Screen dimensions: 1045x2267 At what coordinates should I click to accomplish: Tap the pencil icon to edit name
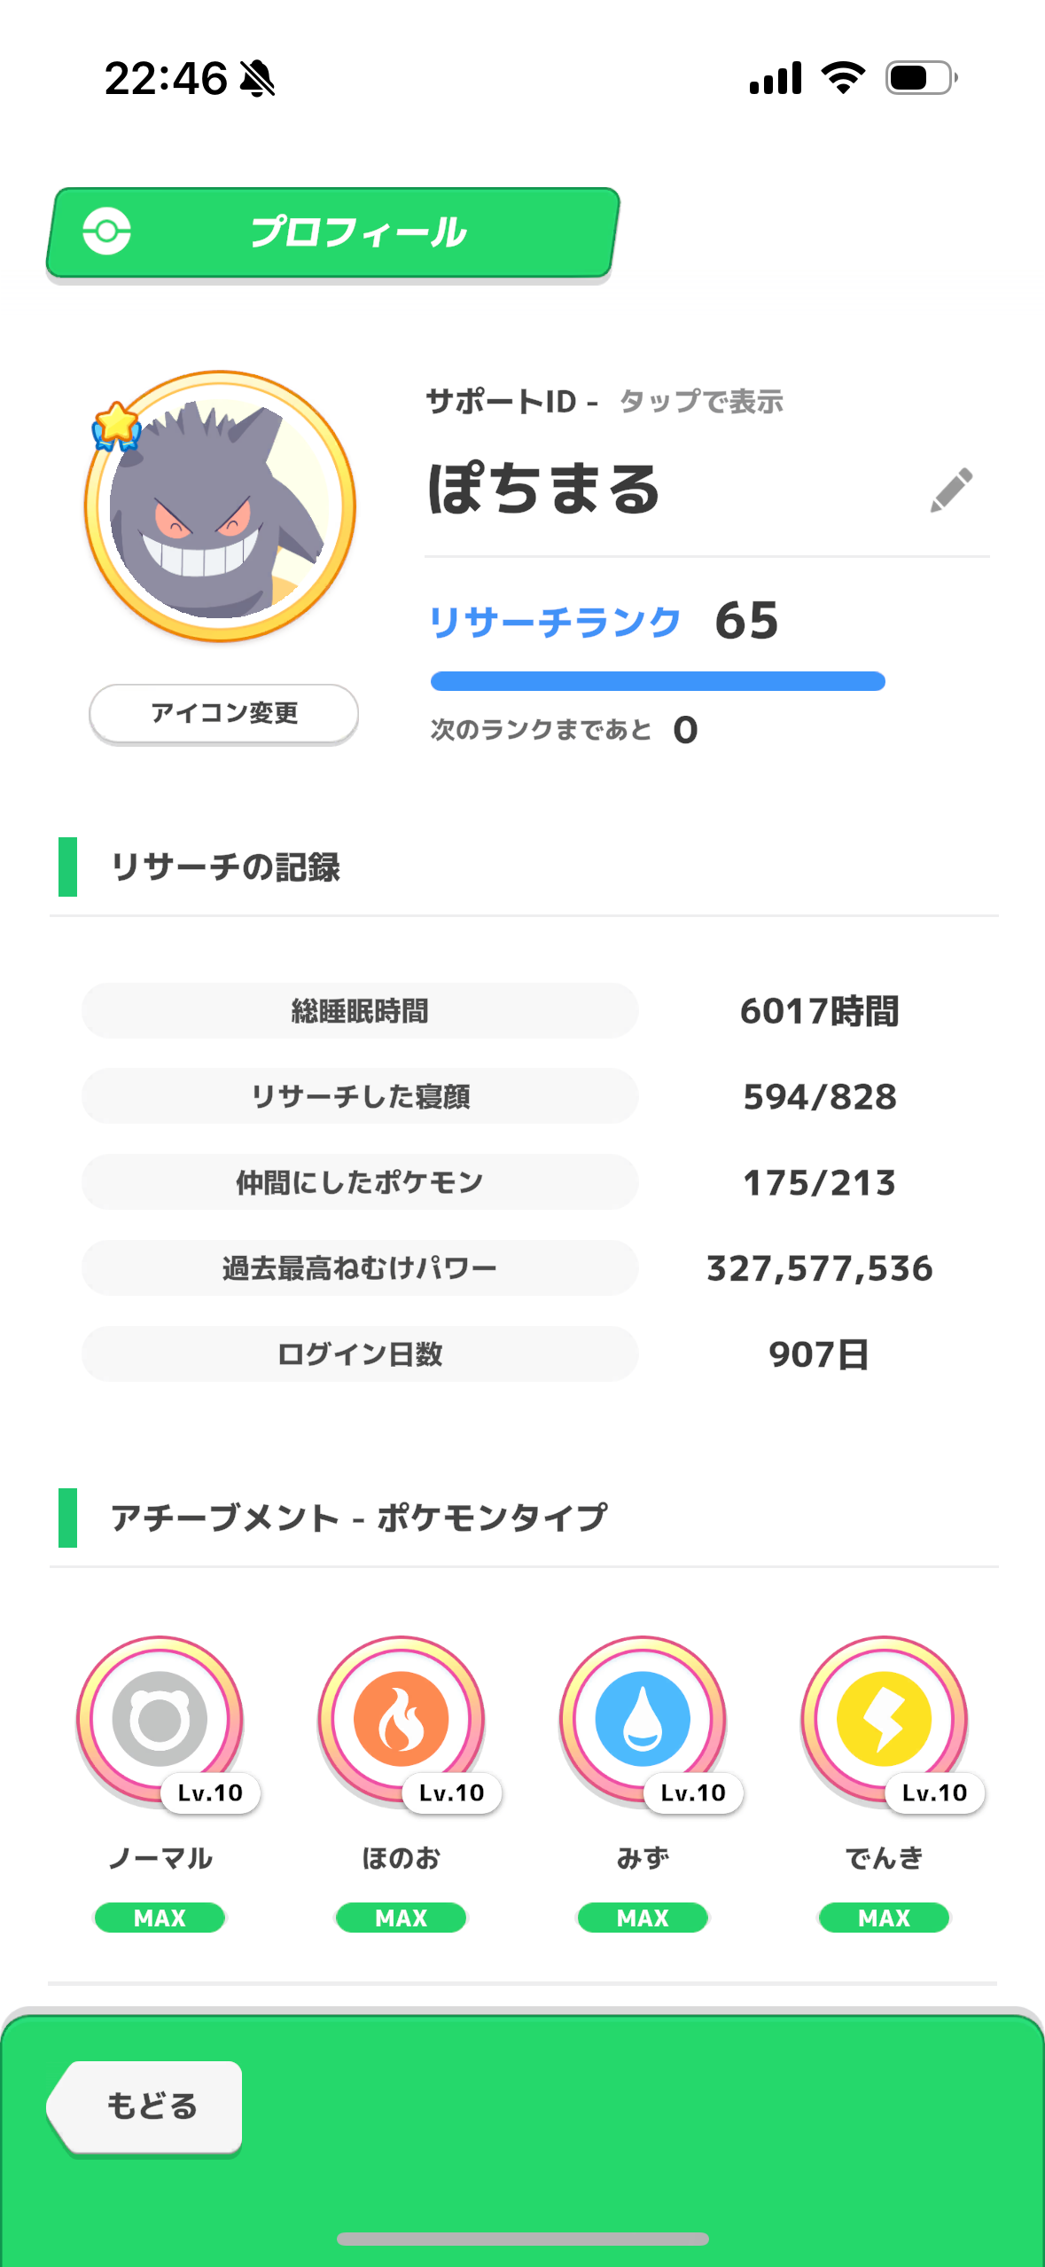tap(951, 490)
